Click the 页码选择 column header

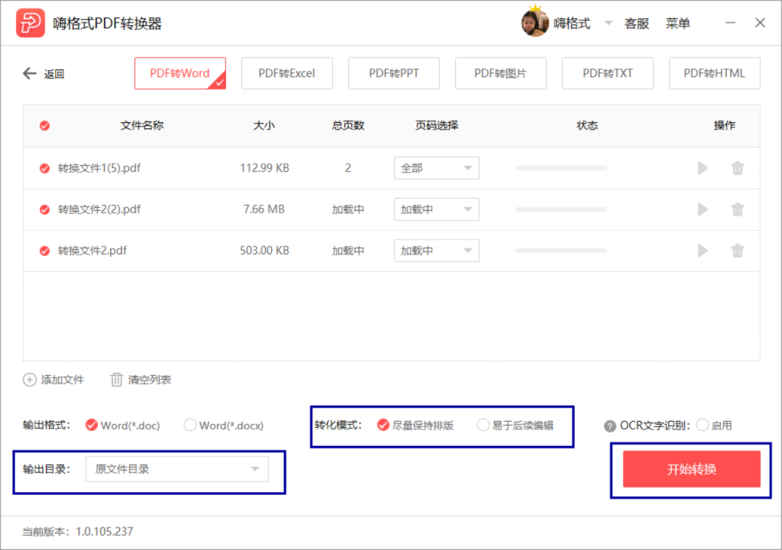coord(437,125)
